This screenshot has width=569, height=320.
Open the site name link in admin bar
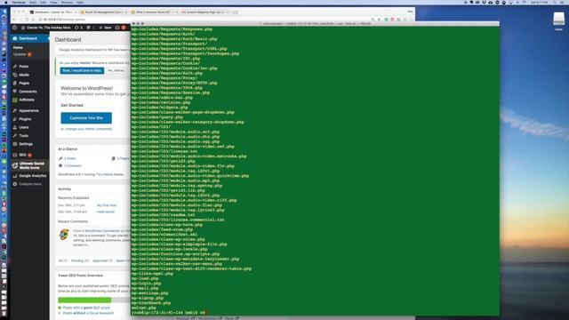46,28
